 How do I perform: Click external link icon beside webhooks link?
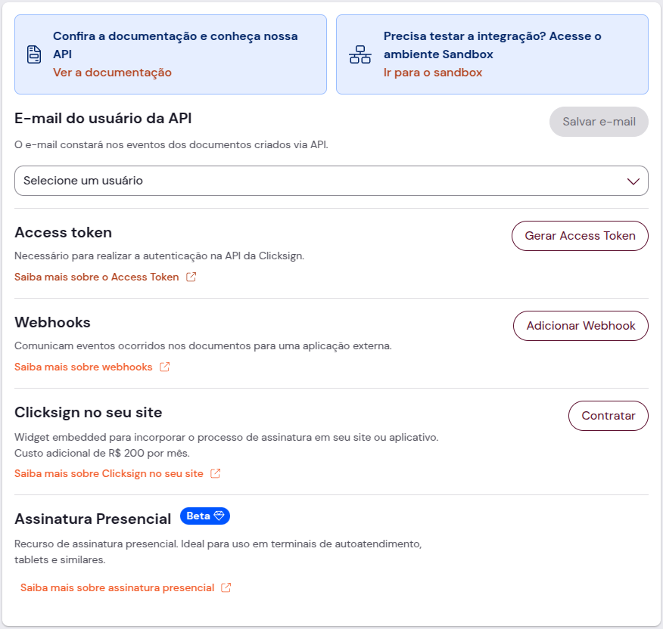coord(164,367)
